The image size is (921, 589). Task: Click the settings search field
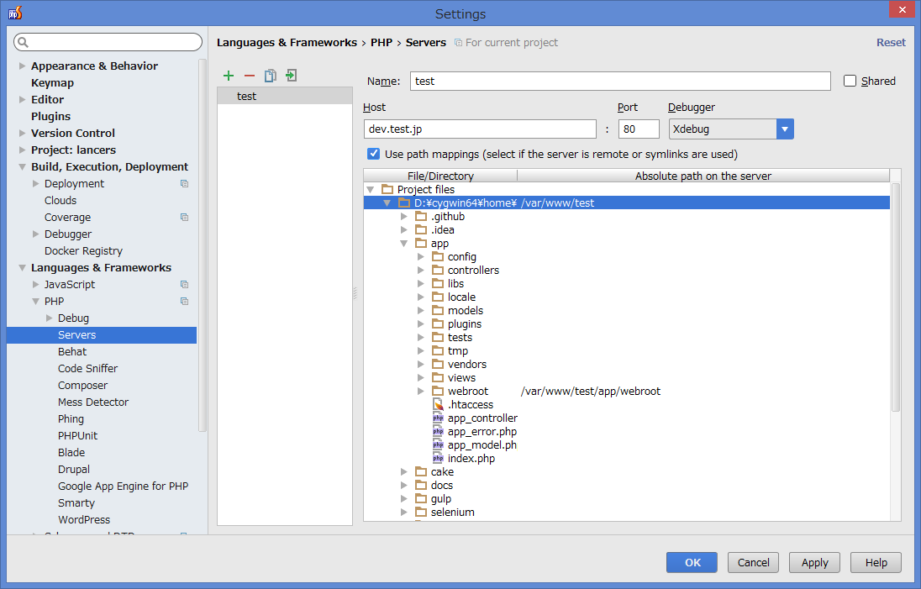tap(108, 42)
